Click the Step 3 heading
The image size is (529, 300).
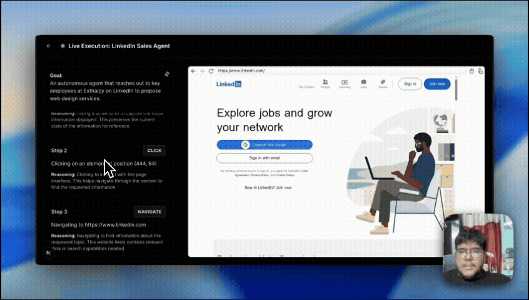click(x=59, y=212)
